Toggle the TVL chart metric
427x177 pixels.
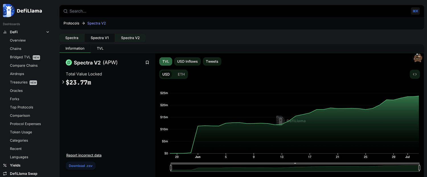[166, 61]
